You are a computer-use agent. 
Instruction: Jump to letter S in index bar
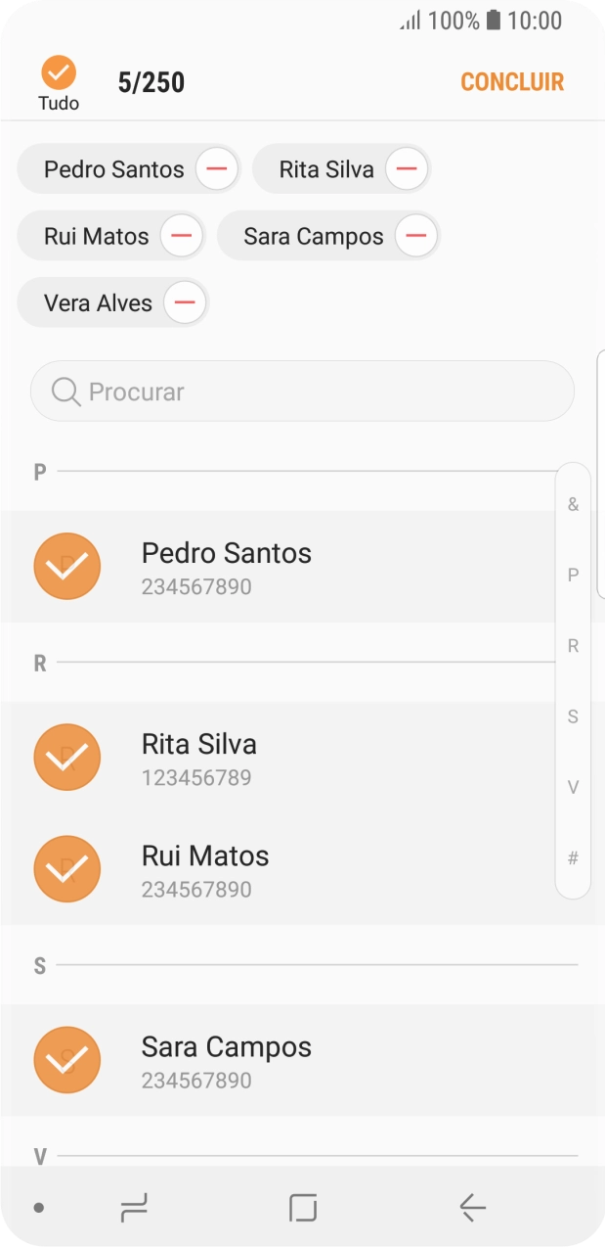coord(573,716)
